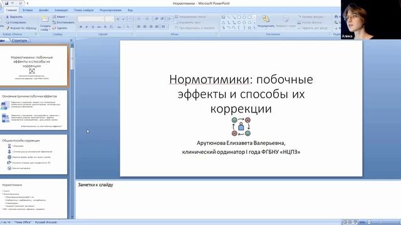Click the Clear formatting button

point(130,19)
